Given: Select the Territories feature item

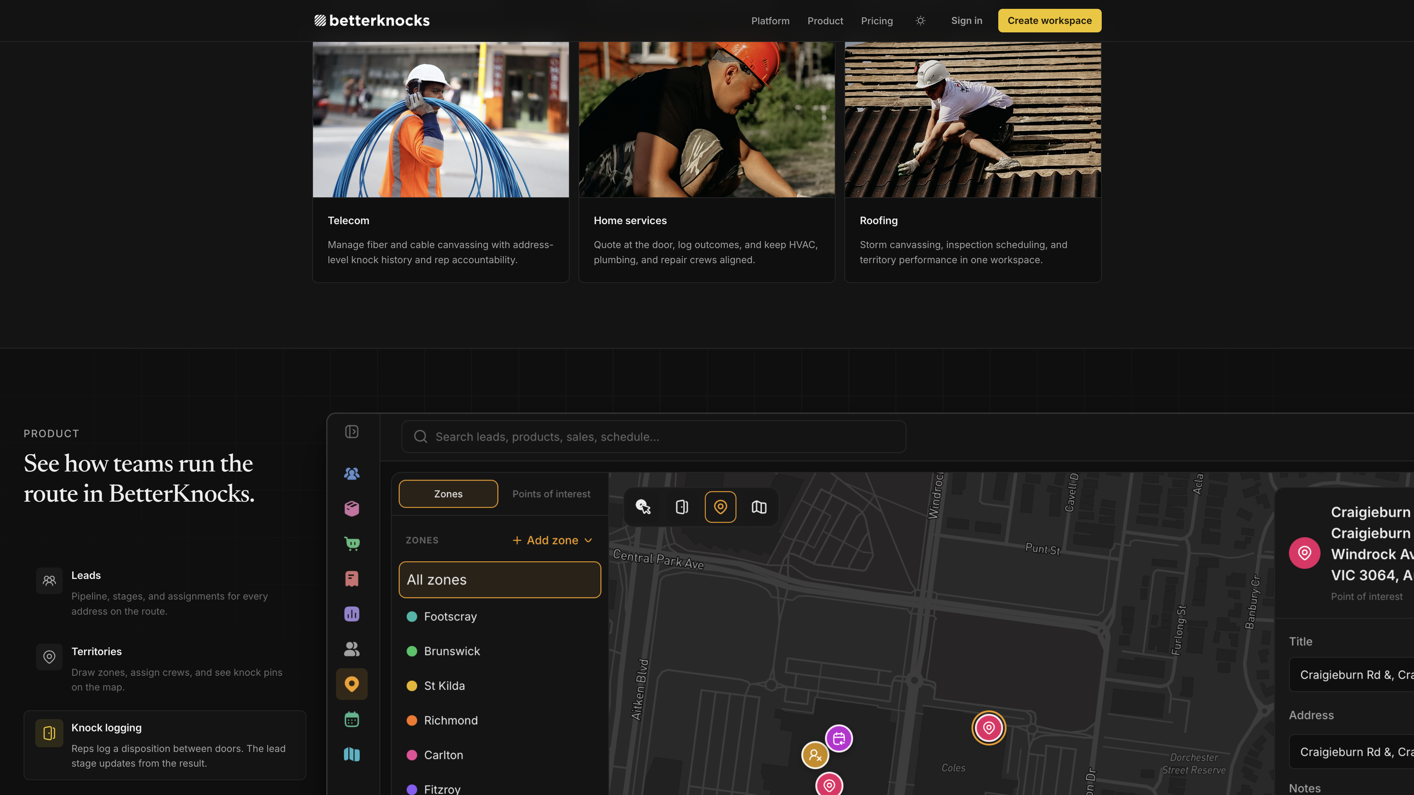Looking at the screenshot, I should click(165, 669).
